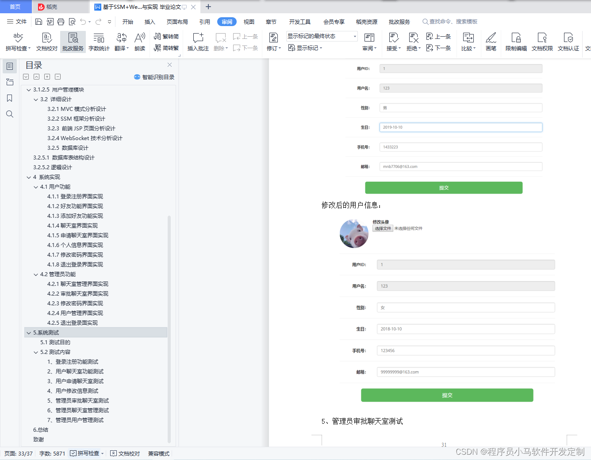
Task: Open the 批改服务 correction tool
Action: click(x=72, y=42)
